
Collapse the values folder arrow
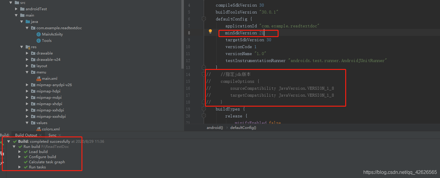coord(27,123)
